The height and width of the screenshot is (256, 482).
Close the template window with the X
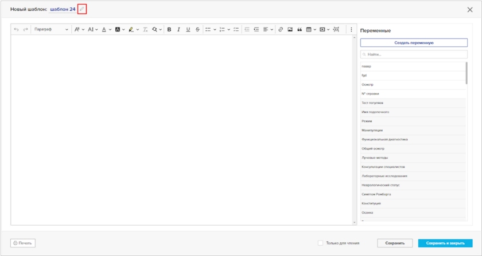coord(470,10)
